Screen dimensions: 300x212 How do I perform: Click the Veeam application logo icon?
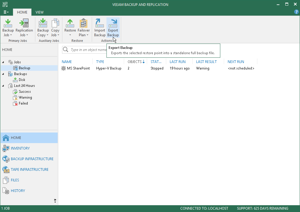[x=5, y=4]
